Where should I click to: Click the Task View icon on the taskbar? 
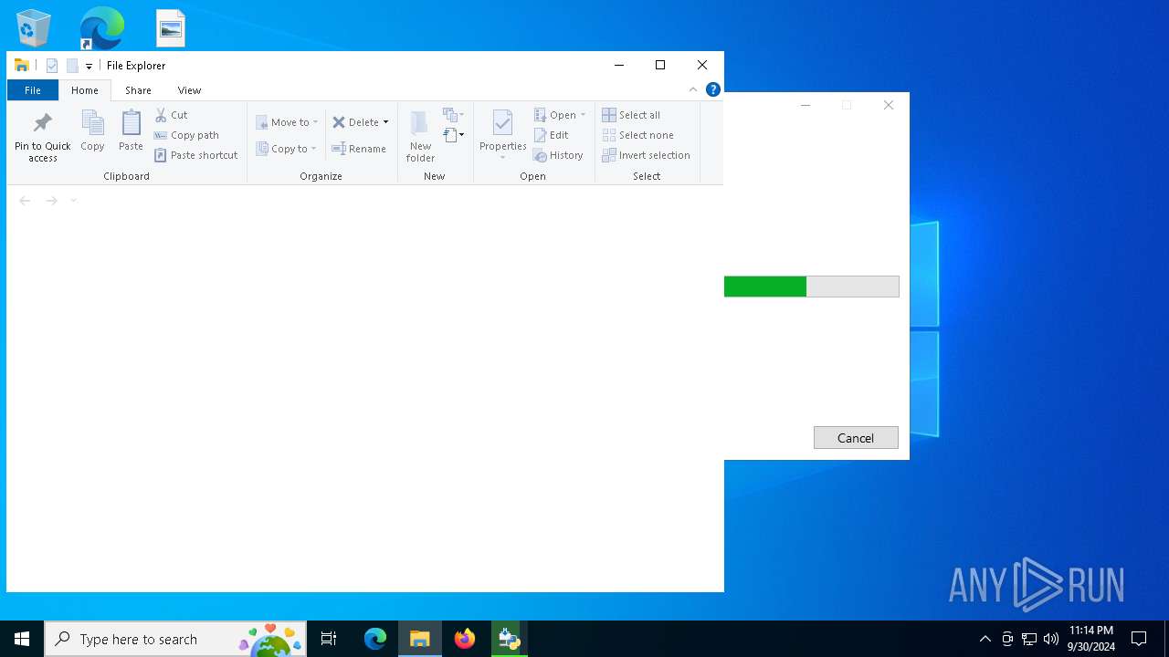coord(329,639)
